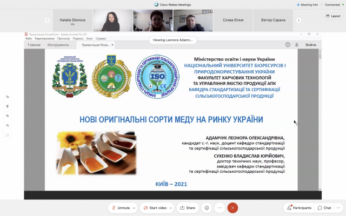Toggle full-screen view of shared content
Image resolution: width=346 pixels, height=216 pixels.
click(x=8, y=136)
